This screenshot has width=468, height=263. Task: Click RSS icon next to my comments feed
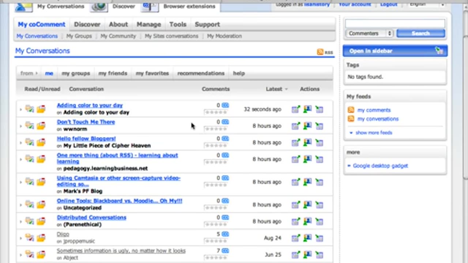tap(351, 110)
